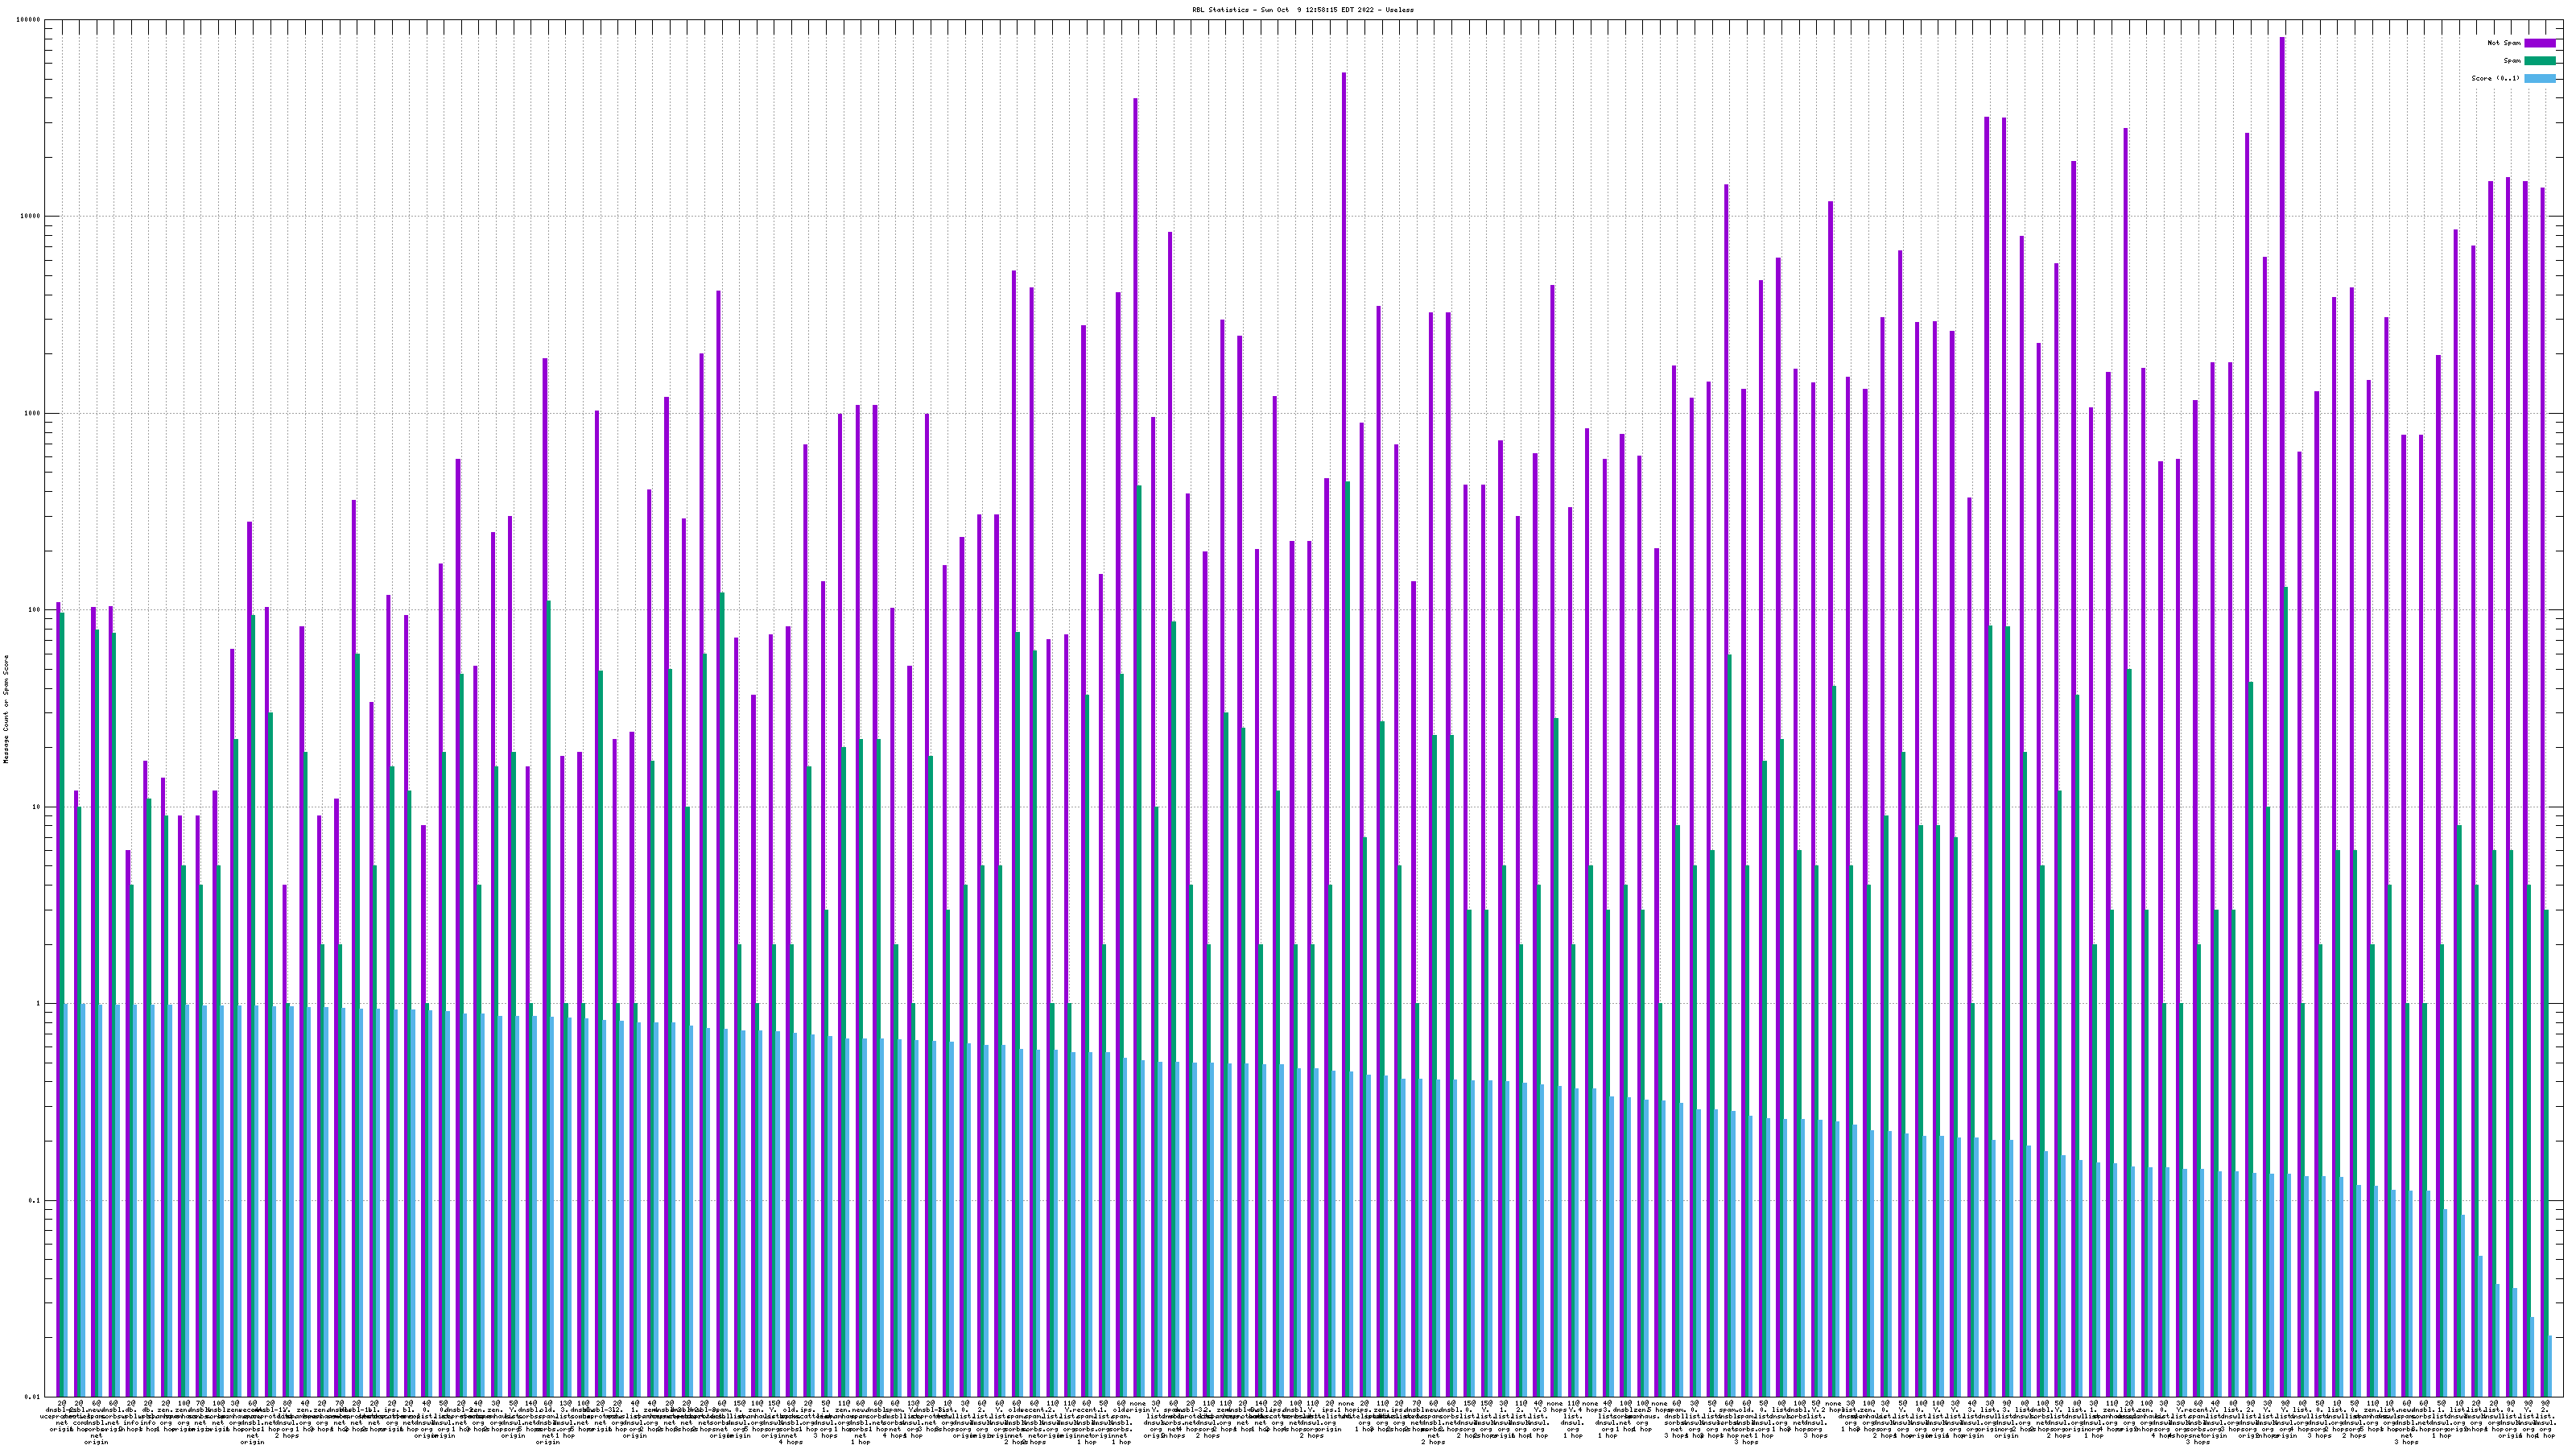Click the word 'Useless' in the chart title
The width and height of the screenshot is (2576, 1449).
(1400, 10)
